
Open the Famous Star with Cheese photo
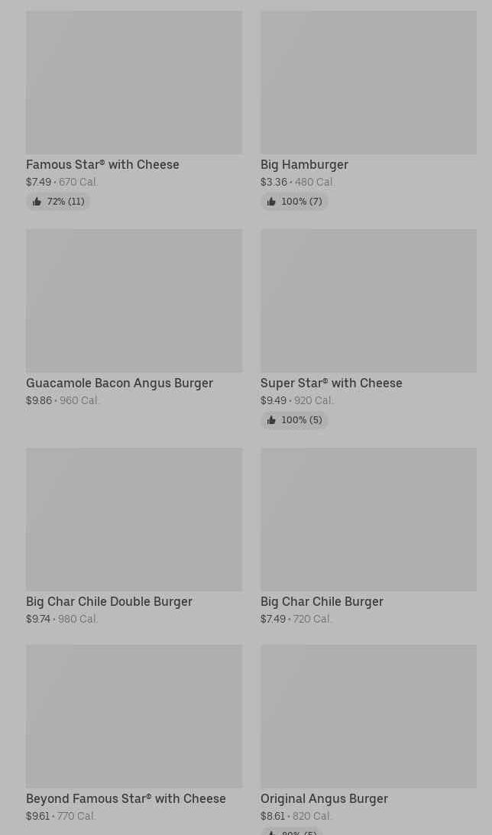(x=134, y=83)
